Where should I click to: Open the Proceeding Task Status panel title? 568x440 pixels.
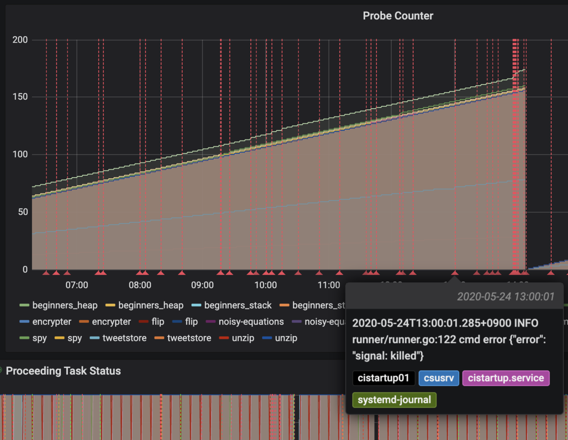coord(63,371)
